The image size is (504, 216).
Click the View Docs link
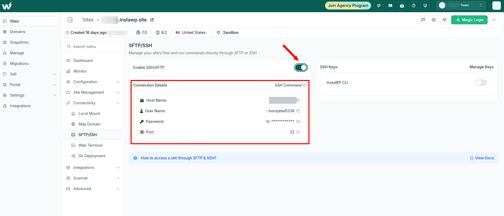click(x=482, y=158)
